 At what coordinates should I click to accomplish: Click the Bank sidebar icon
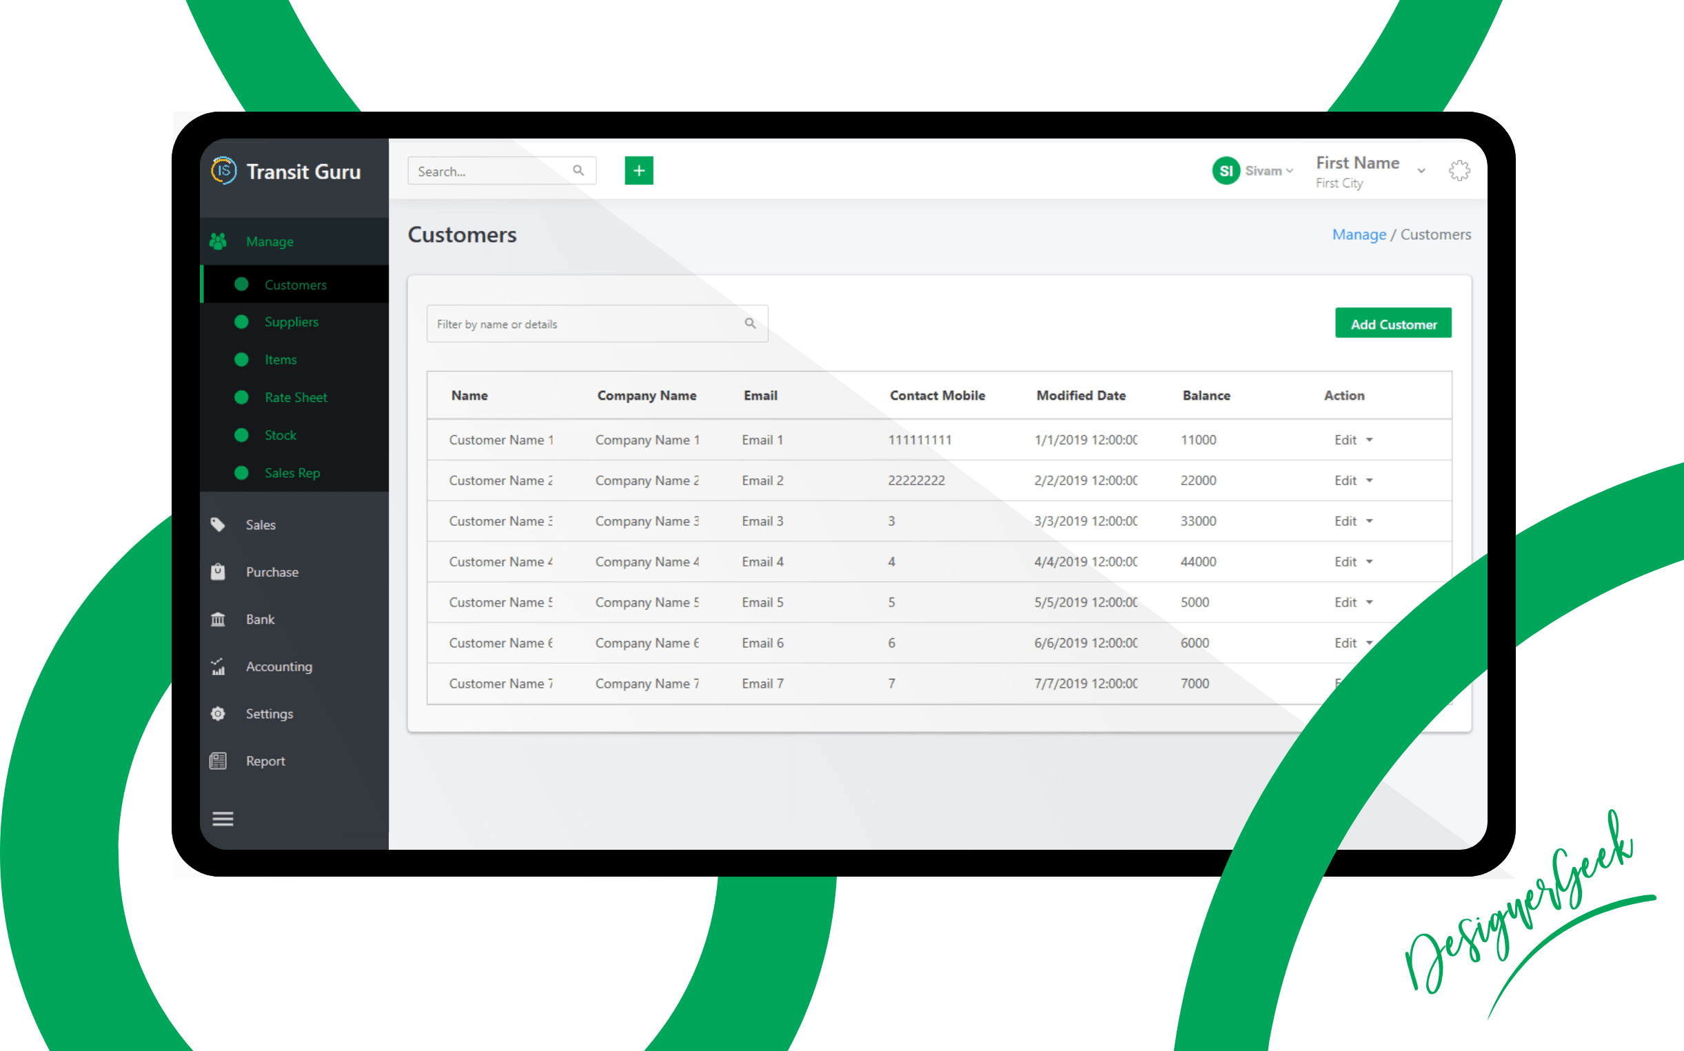[224, 618]
